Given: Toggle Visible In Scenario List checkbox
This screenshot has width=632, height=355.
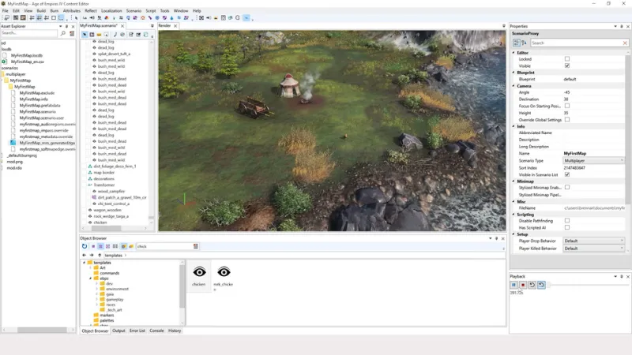Looking at the screenshot, I should (567, 174).
